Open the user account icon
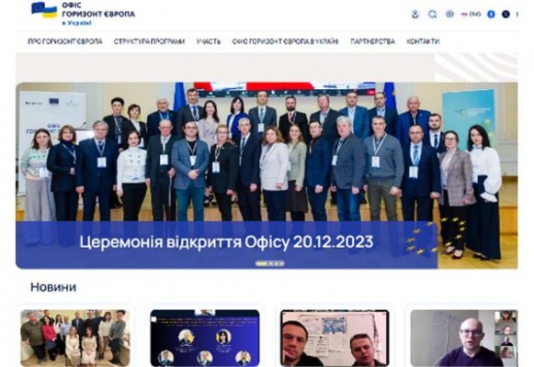Screen dimensions: 534x367 click(415, 15)
